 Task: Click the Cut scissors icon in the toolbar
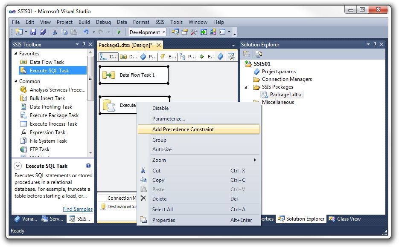click(x=55, y=32)
